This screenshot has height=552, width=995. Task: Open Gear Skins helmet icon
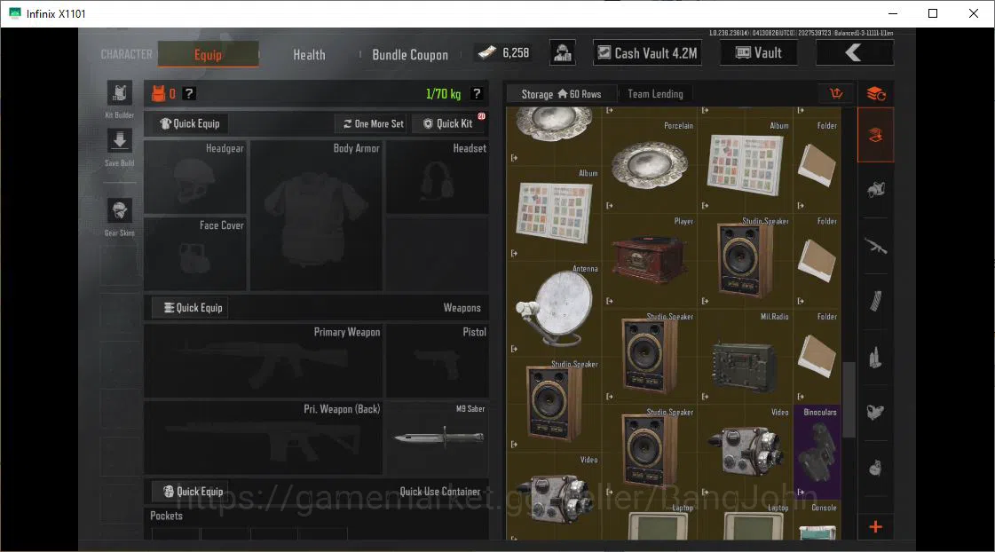[x=119, y=210]
